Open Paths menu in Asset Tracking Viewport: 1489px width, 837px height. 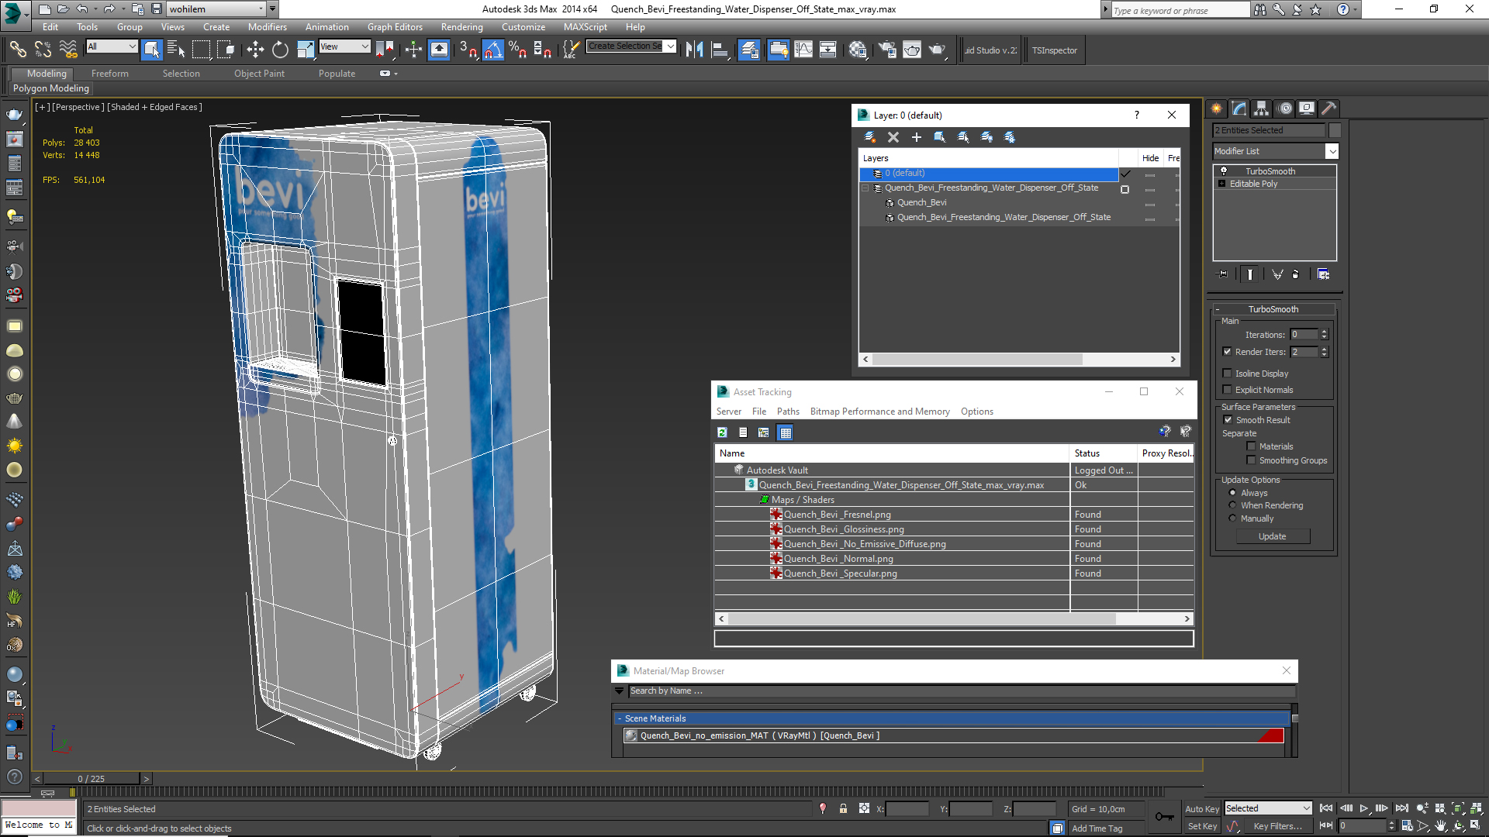pyautogui.click(x=788, y=412)
